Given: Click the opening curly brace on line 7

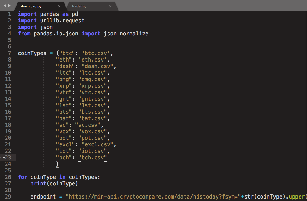Looking at the screenshot, I should point(58,53).
